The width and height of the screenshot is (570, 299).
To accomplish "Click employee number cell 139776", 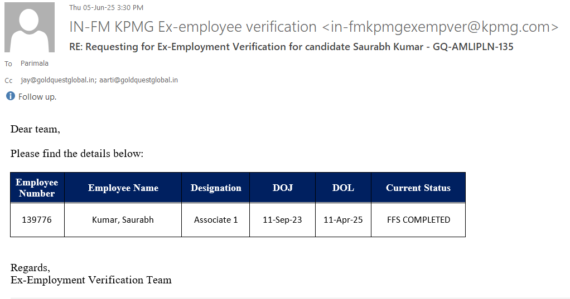I will 37,220.
